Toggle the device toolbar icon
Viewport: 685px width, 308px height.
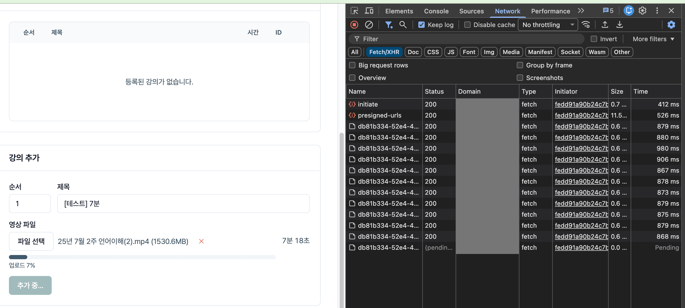click(x=369, y=11)
